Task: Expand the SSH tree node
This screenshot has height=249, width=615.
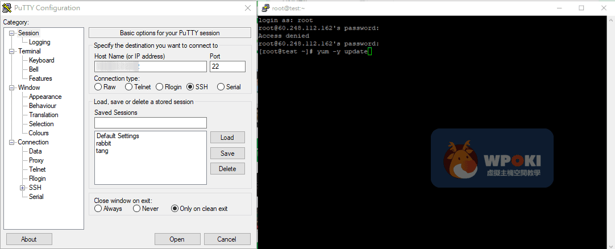Action: (x=22, y=188)
